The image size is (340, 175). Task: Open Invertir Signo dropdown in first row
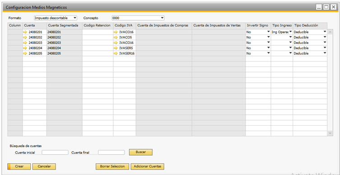click(269, 32)
